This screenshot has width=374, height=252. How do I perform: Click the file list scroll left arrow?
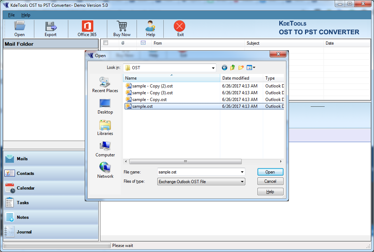click(126, 161)
